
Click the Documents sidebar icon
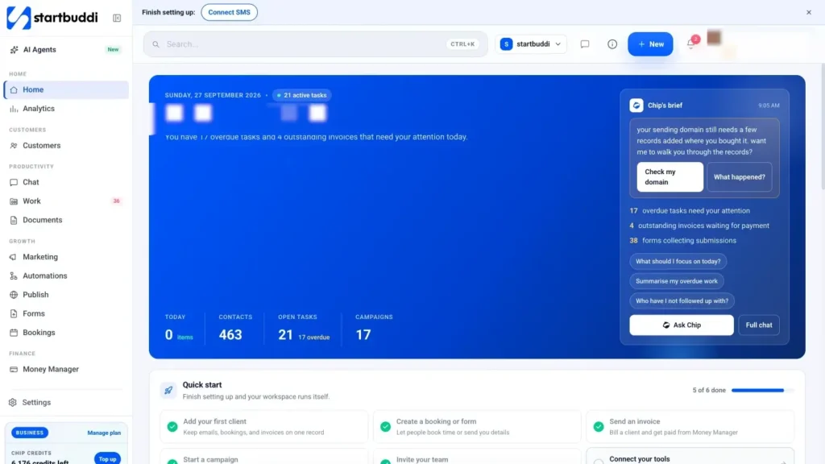(x=14, y=220)
